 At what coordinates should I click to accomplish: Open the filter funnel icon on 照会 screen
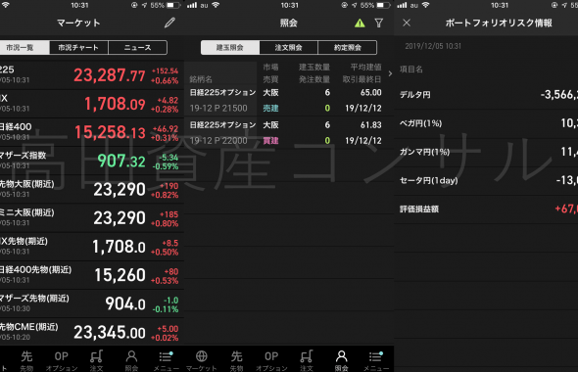pos(378,23)
